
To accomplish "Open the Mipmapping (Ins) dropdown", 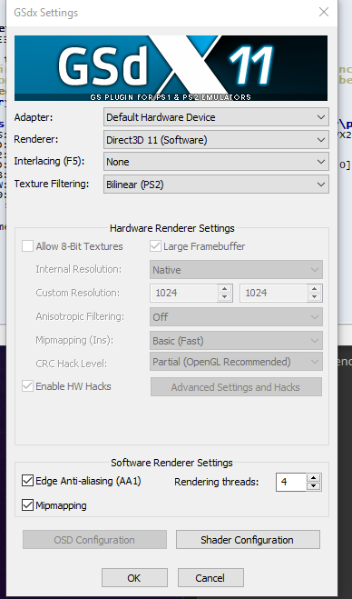I will click(236, 340).
